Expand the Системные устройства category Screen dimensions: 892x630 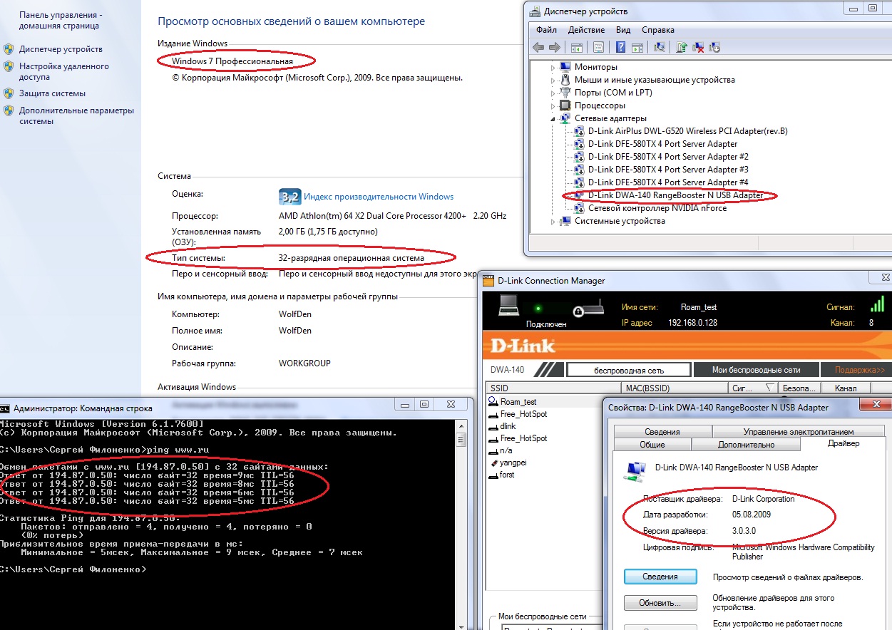tap(553, 221)
